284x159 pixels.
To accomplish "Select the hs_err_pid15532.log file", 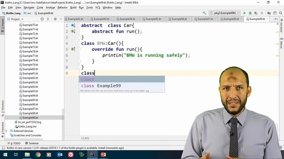I will tap(28, 122).
